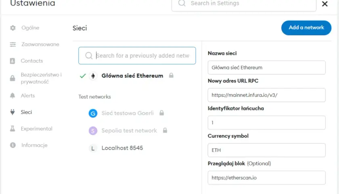This screenshot has height=194, width=339.
Task: Select Sieć testowa Goerli network
Action: pos(128,113)
